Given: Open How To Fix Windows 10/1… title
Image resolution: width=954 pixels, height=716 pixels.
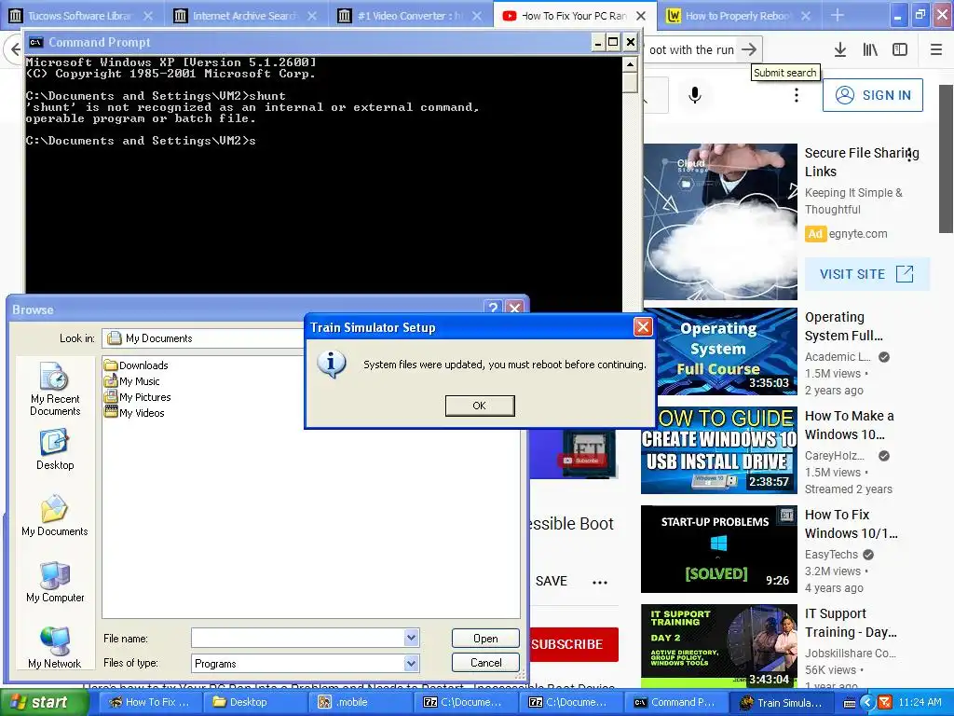Looking at the screenshot, I should tap(852, 524).
